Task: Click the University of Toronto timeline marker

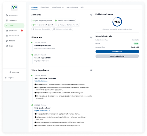Action: pyautogui.click(x=32, y=43)
